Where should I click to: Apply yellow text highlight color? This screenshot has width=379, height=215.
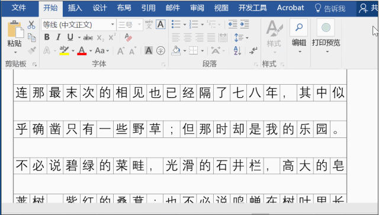pyautogui.click(x=64, y=51)
